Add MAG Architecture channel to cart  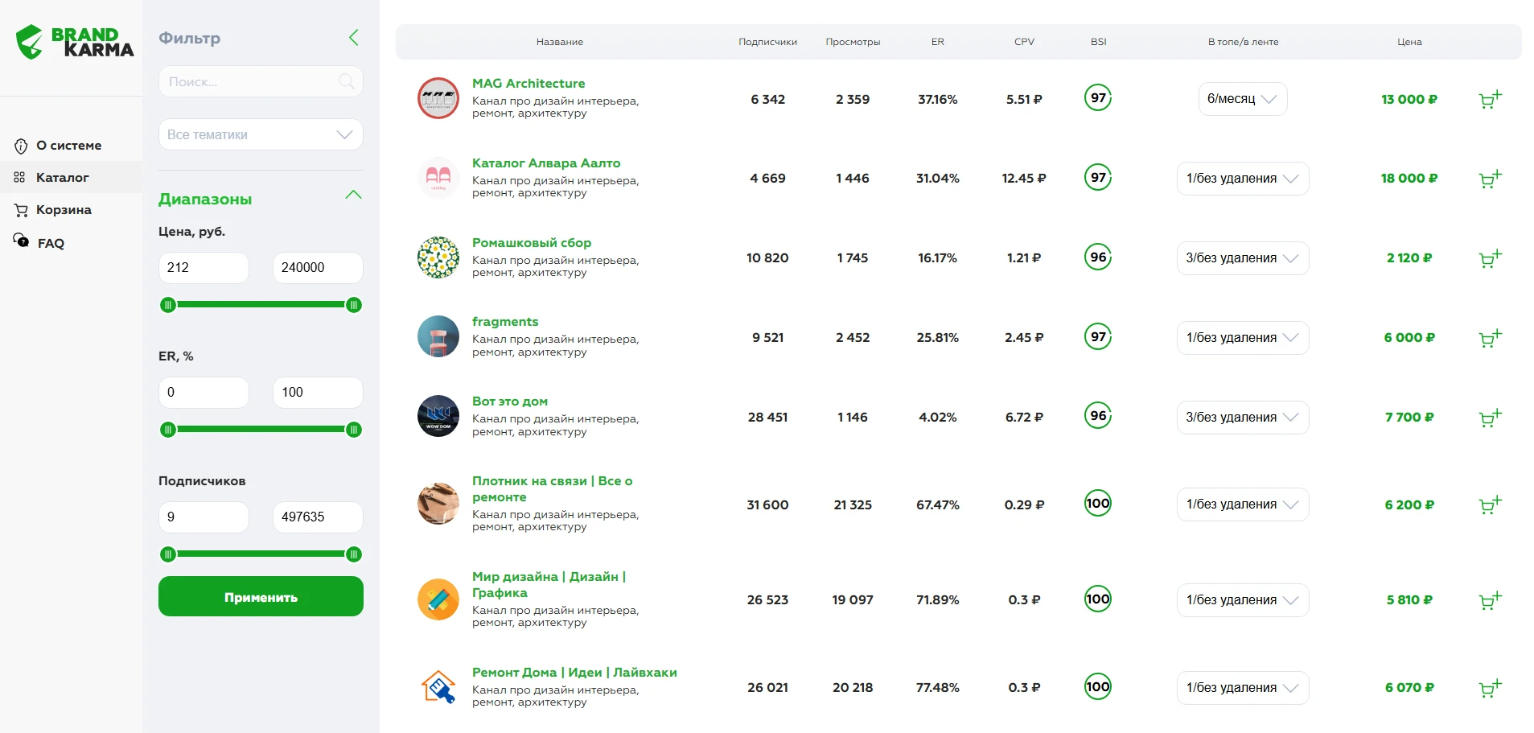1491,98
